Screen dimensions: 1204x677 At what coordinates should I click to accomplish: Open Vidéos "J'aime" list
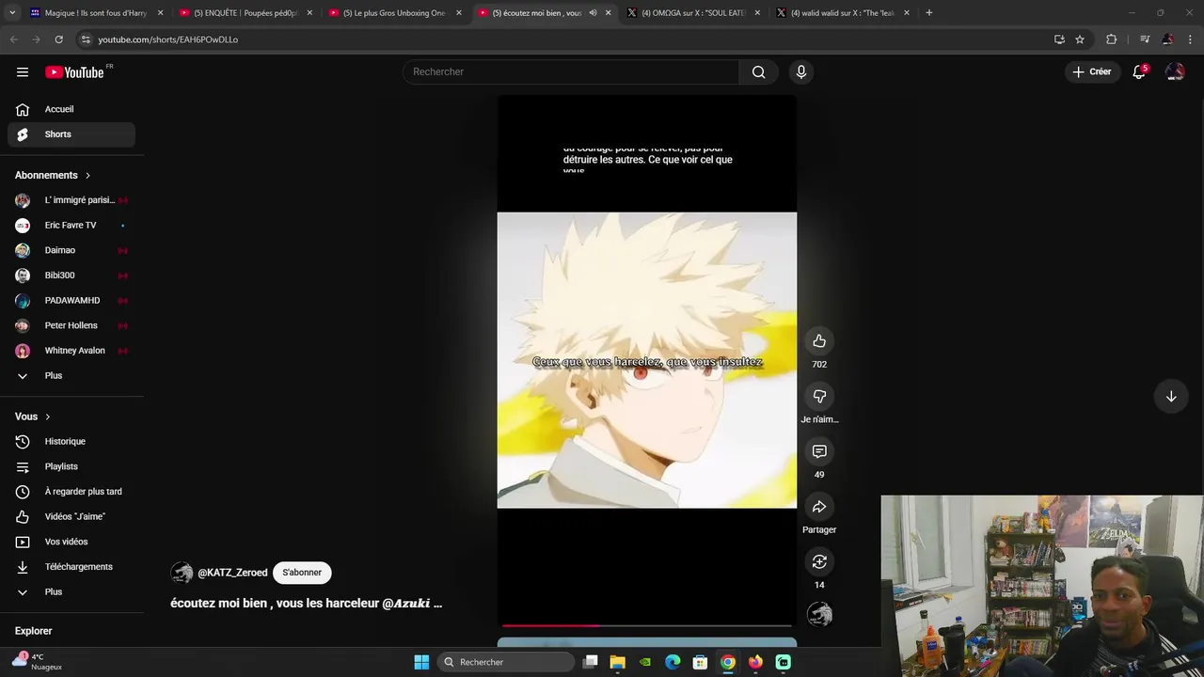[x=71, y=516]
